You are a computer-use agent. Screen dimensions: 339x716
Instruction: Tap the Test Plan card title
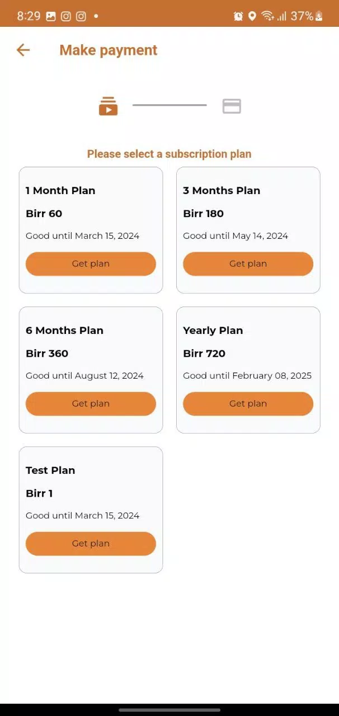(50, 470)
